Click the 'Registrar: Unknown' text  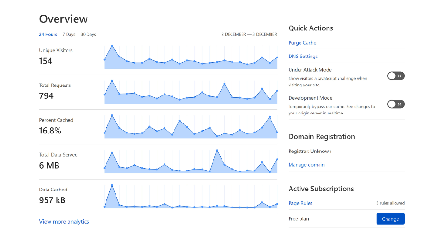click(x=310, y=151)
